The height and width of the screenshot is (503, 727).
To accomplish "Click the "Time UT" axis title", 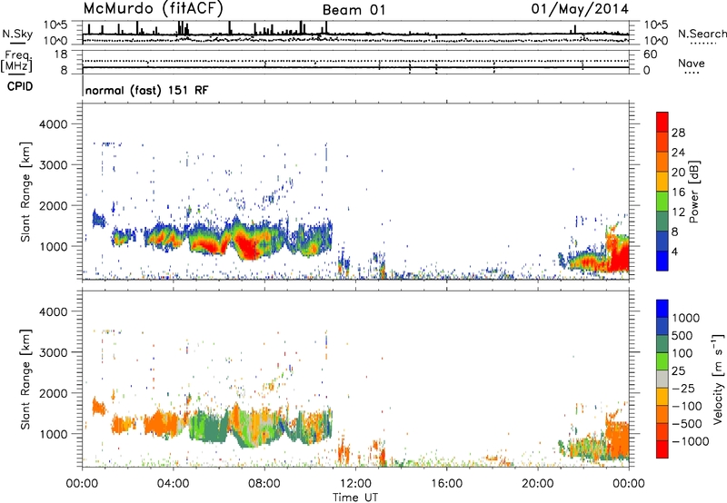I will [x=355, y=498].
